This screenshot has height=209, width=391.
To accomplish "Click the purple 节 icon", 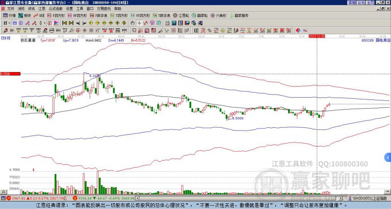I will [x=152, y=23].
